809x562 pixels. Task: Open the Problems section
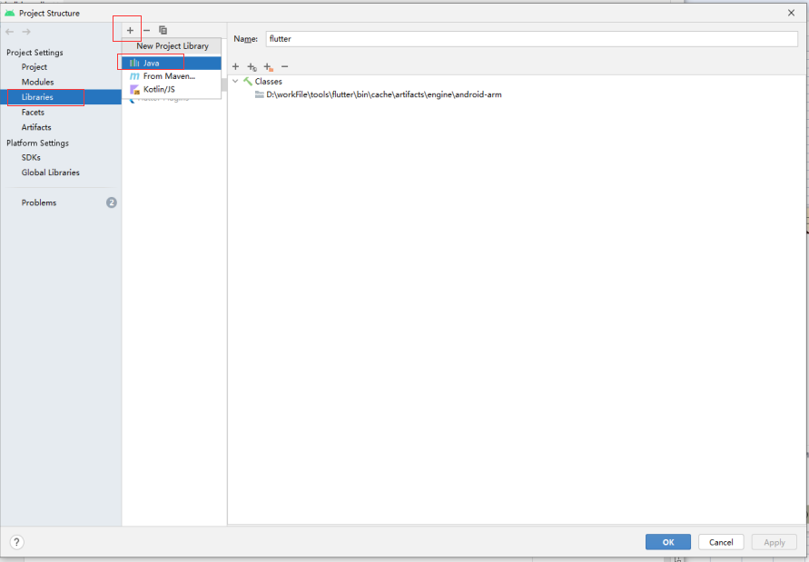pyautogui.click(x=40, y=202)
